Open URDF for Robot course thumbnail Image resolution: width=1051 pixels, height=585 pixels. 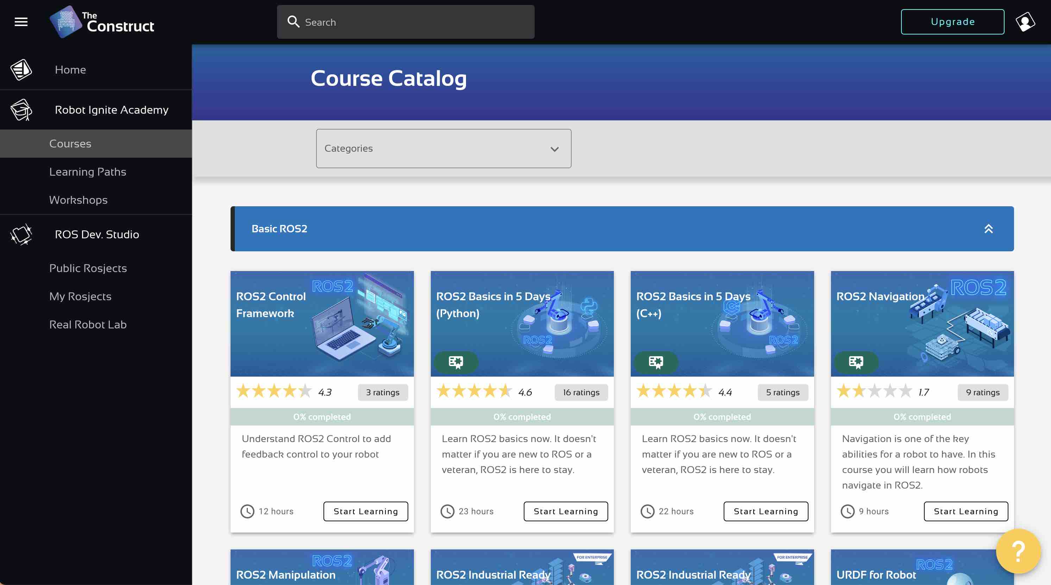point(923,567)
